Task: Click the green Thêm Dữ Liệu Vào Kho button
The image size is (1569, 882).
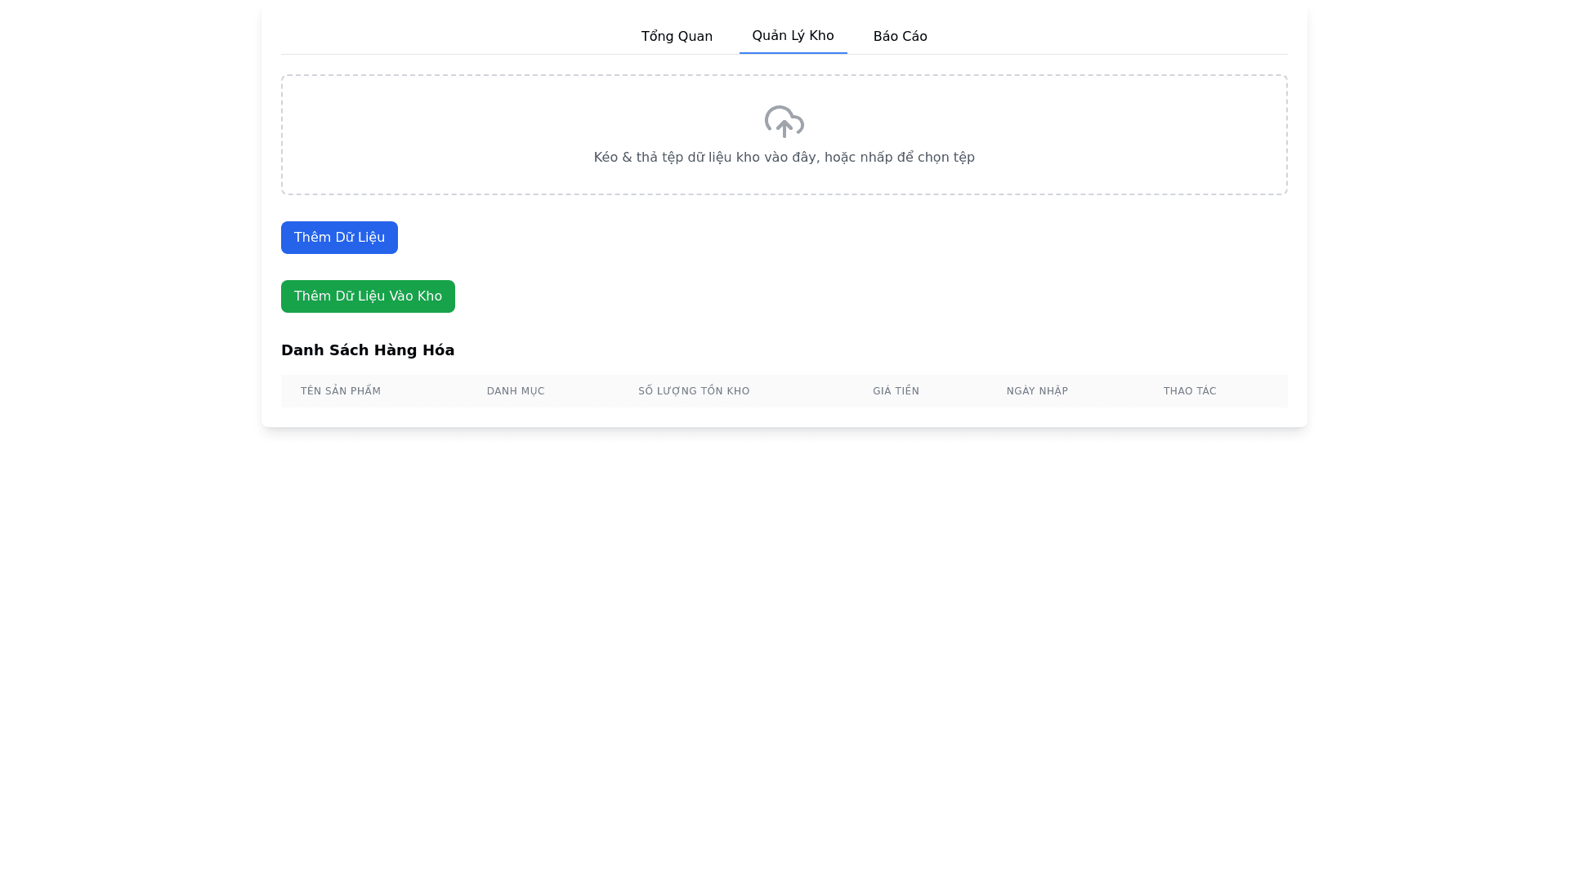Action: coord(368,296)
